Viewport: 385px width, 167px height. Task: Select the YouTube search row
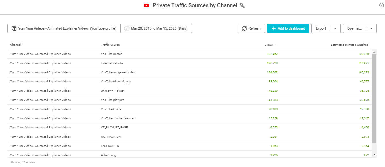(190, 54)
